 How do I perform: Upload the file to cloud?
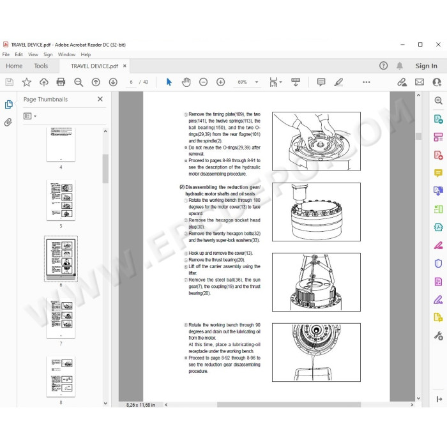click(x=43, y=82)
